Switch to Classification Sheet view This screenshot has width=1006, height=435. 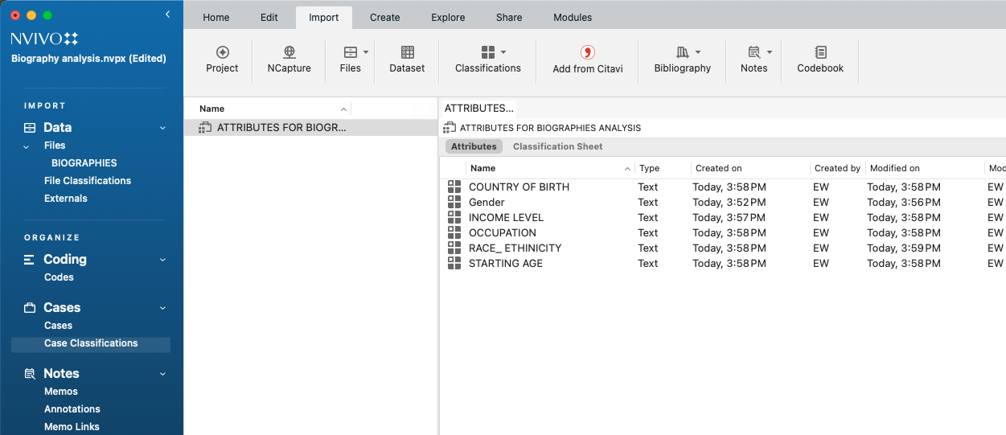click(557, 146)
